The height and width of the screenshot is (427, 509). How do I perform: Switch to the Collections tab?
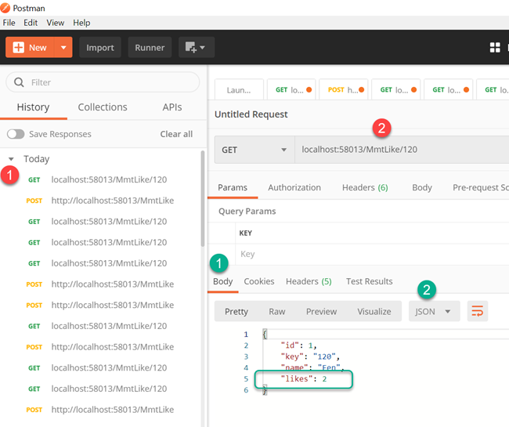(103, 107)
